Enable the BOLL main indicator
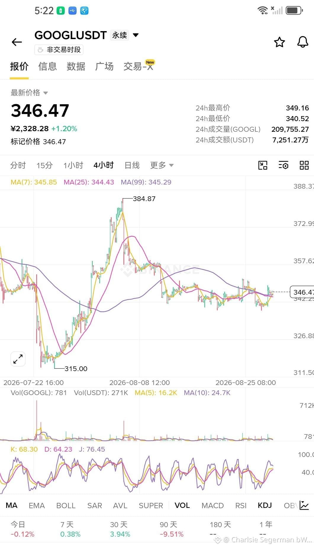This screenshot has height=547, width=314. pyautogui.click(x=66, y=505)
